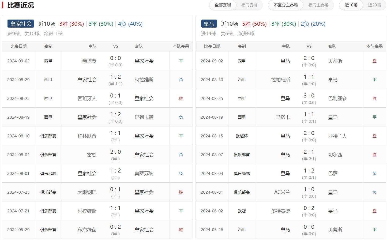This screenshot has width=387, height=240.
Task: Show 近10场 matches
Action: (351, 5)
